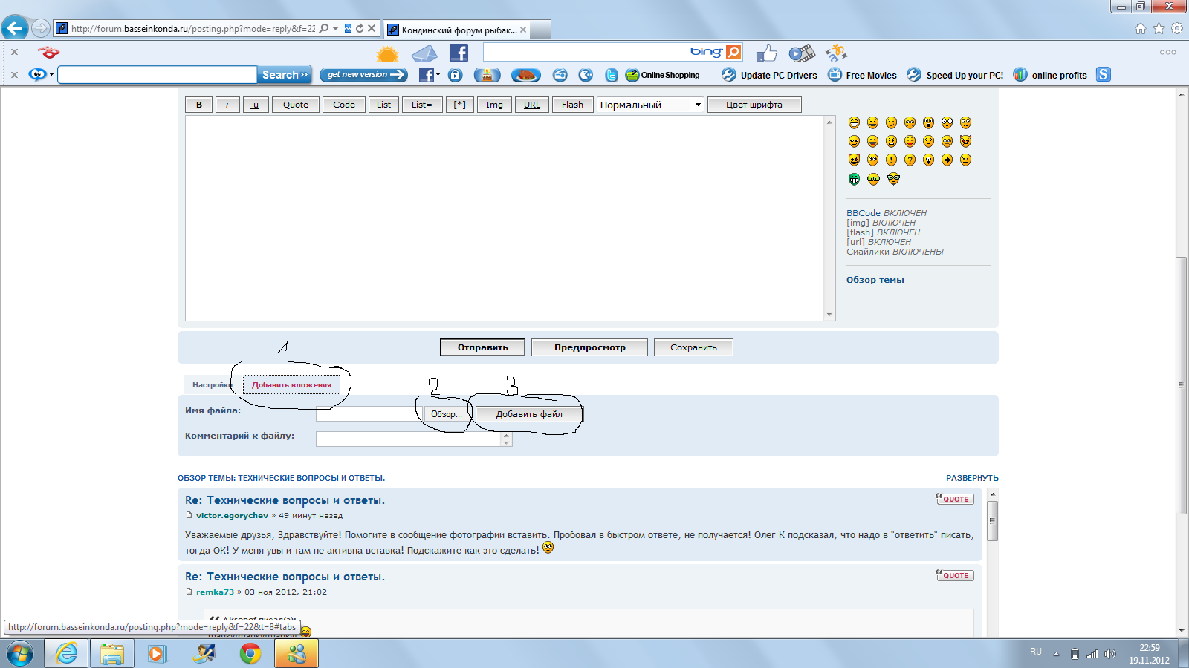Open a new browser tab
The height and width of the screenshot is (668, 1189).
[x=541, y=30]
